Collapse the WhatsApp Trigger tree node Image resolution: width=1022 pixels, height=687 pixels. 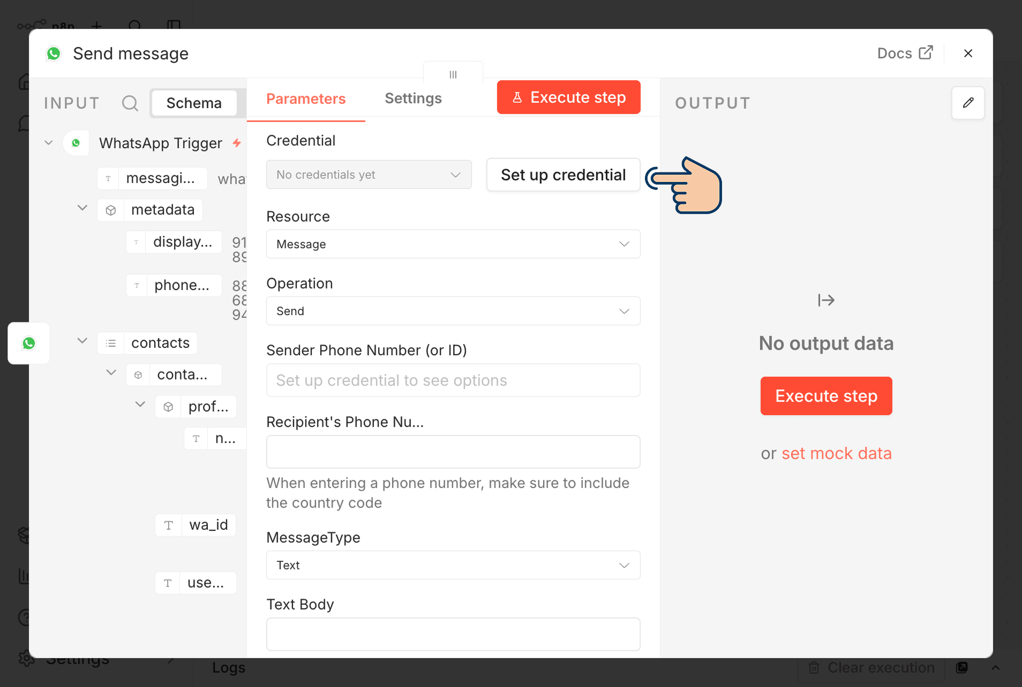tap(49, 143)
